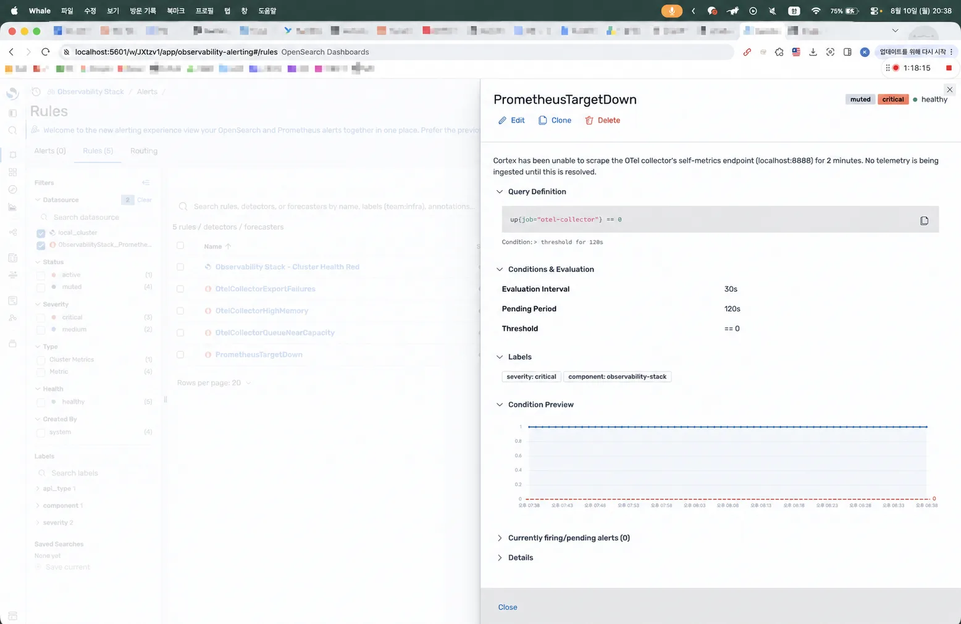Click the Edit pencil icon in flyout

[502, 120]
